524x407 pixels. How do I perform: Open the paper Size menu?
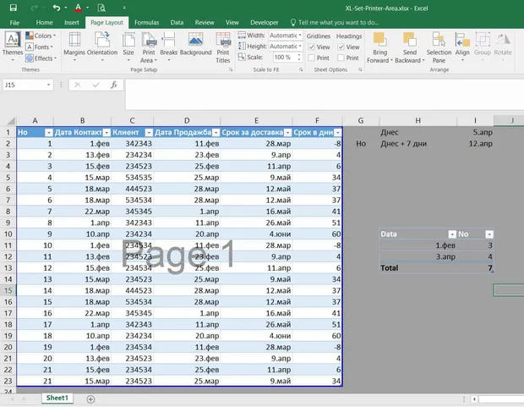point(128,47)
